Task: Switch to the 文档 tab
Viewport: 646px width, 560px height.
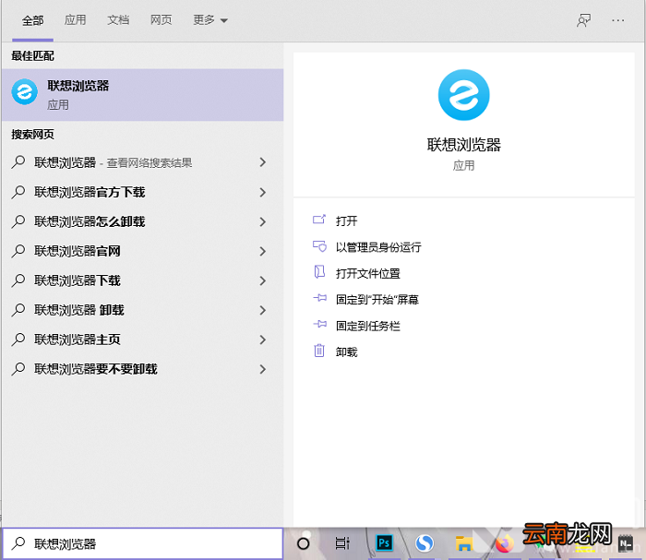Action: (x=118, y=19)
